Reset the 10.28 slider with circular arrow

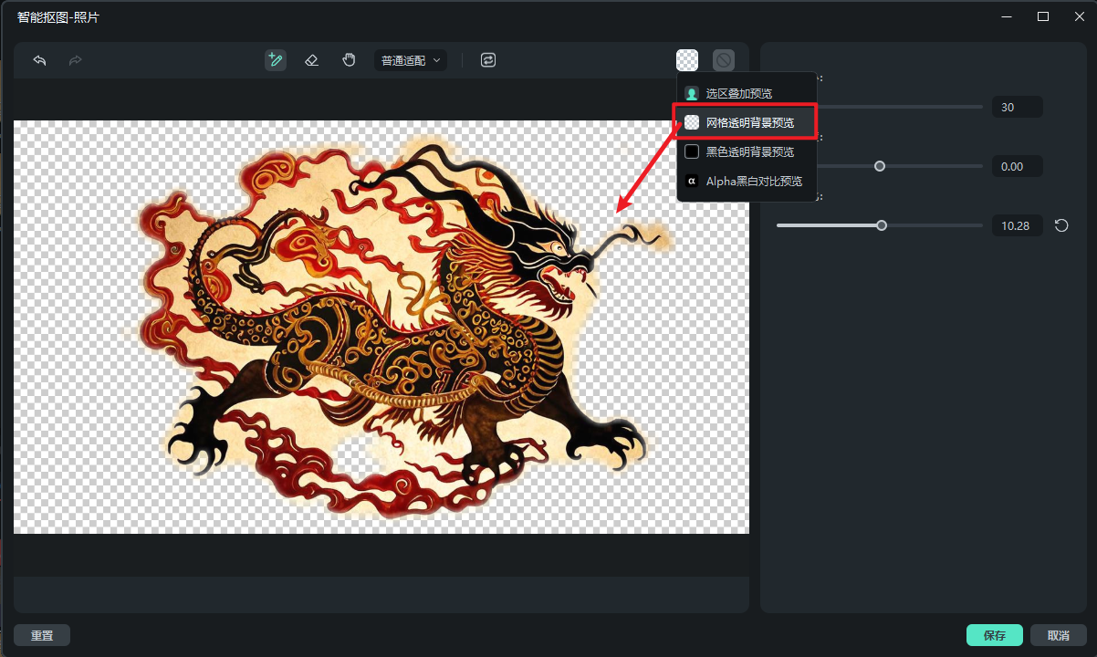pyautogui.click(x=1061, y=225)
